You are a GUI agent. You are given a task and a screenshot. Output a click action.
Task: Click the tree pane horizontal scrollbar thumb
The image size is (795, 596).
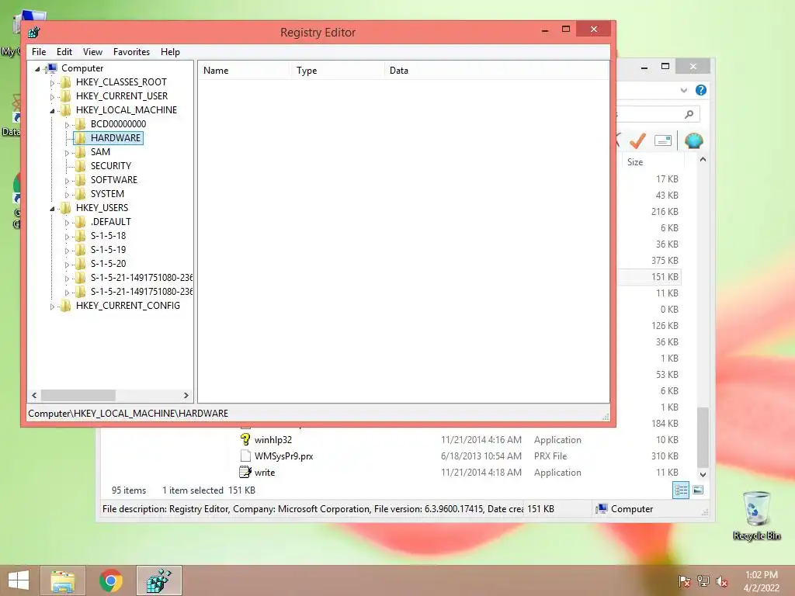pyautogui.click(x=78, y=395)
